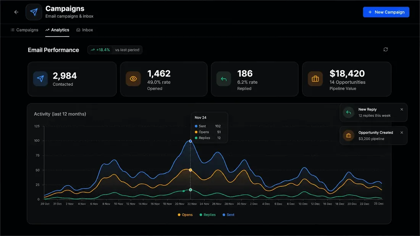Click the 125 y-axis label

click(x=37, y=126)
